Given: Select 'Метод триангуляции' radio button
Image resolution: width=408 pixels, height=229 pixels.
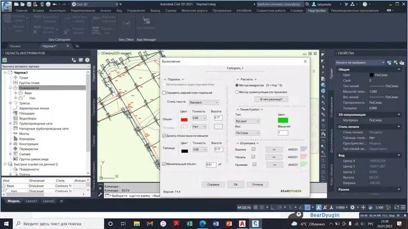Looking at the screenshot, I should click(x=237, y=92).
